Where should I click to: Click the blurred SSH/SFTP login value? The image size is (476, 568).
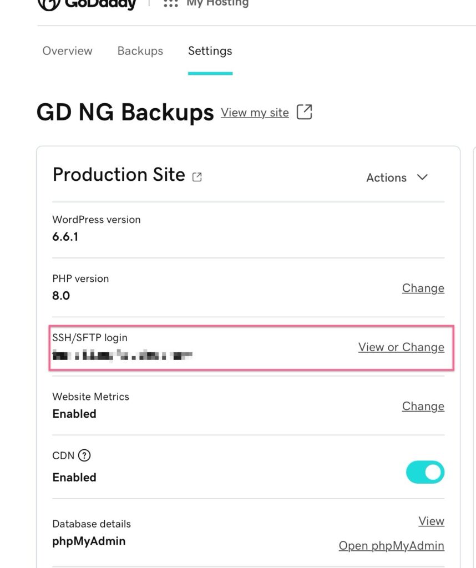[122, 354]
